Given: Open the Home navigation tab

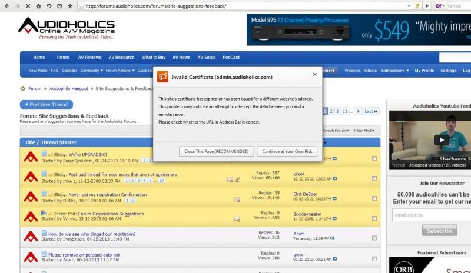Looking at the screenshot, I should [39, 57].
